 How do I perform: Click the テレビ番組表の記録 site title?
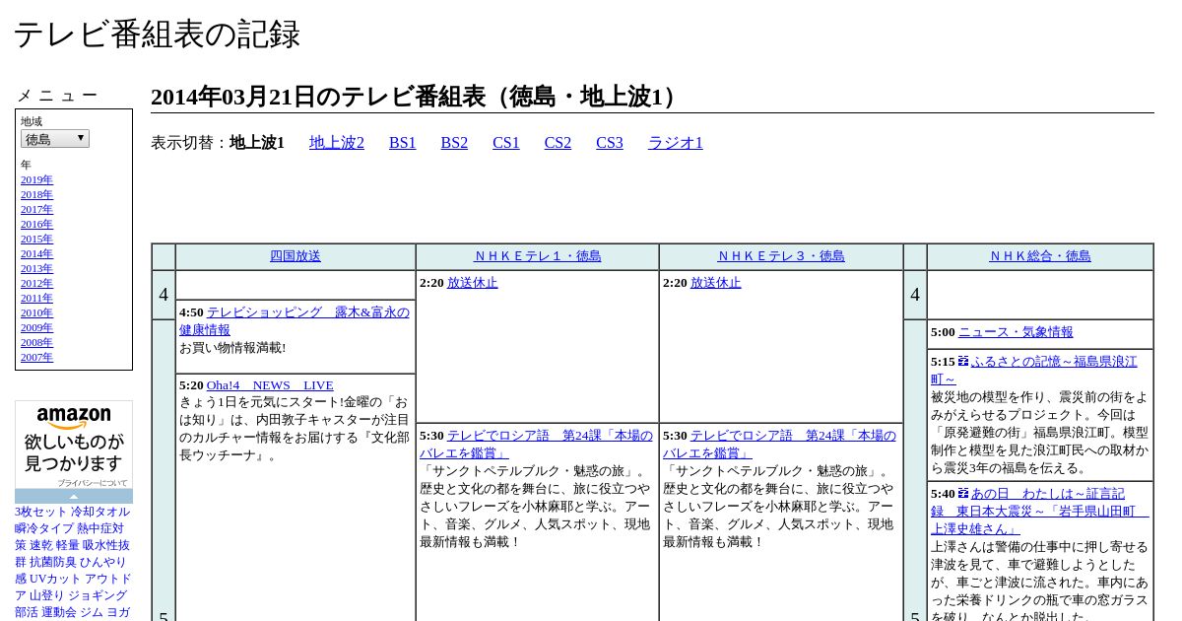[157, 34]
